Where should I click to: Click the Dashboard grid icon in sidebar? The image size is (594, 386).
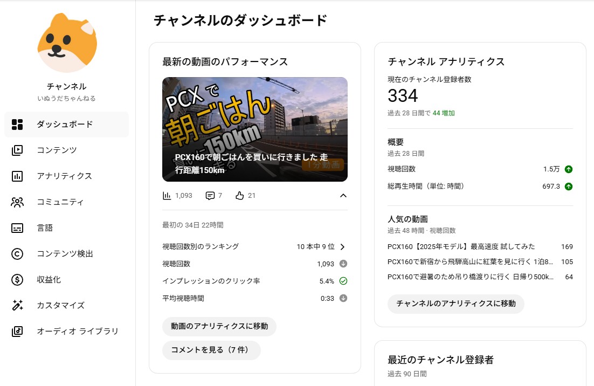pos(17,125)
